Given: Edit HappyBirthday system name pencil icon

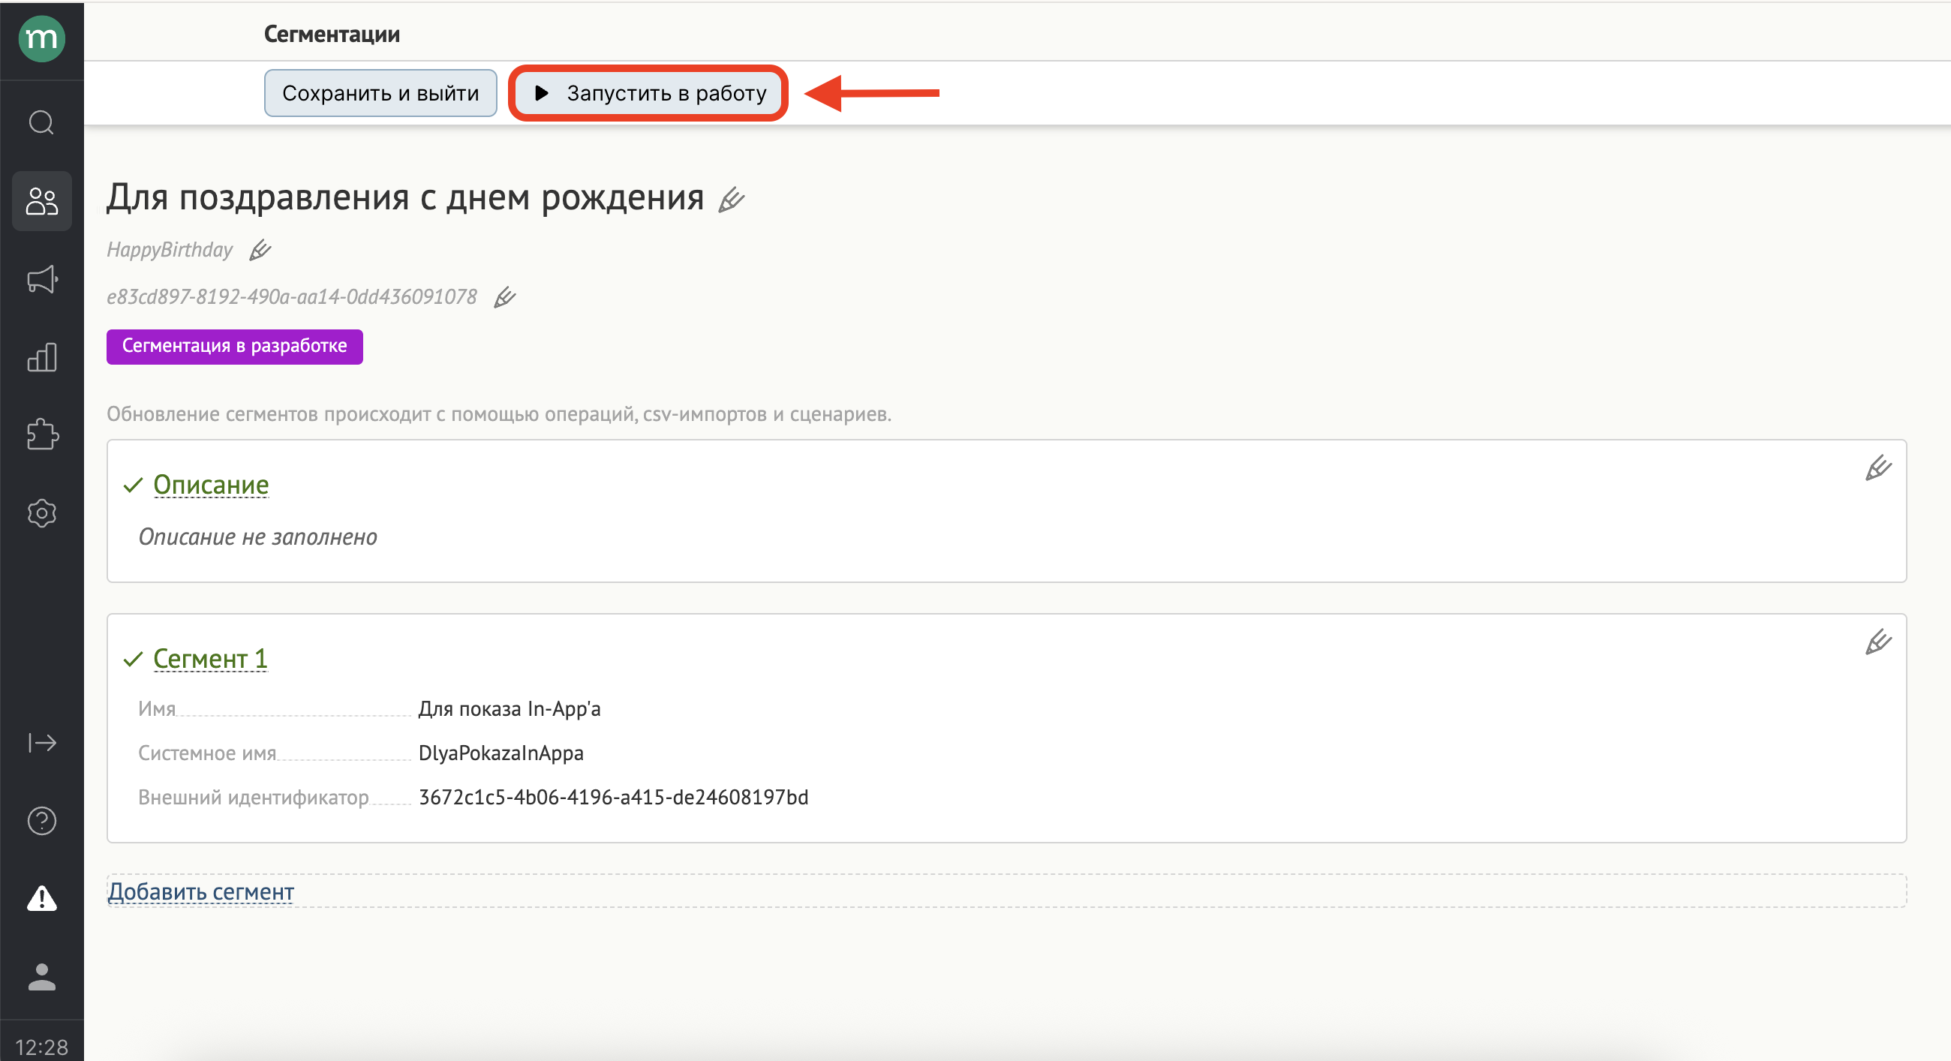Looking at the screenshot, I should 260,250.
